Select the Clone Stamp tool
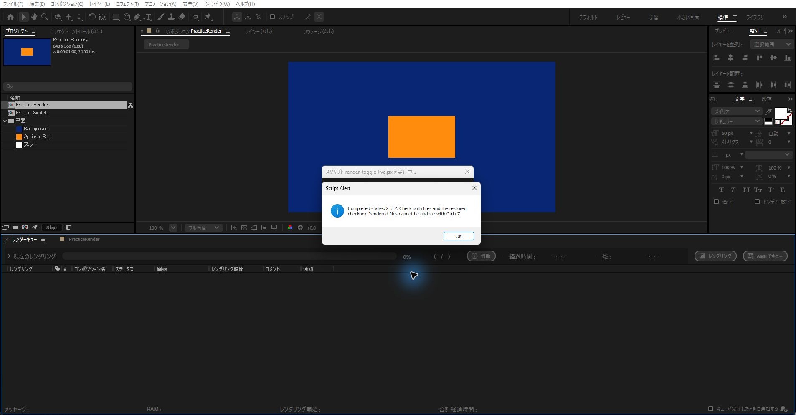Viewport: 796px width, 415px height. point(171,17)
